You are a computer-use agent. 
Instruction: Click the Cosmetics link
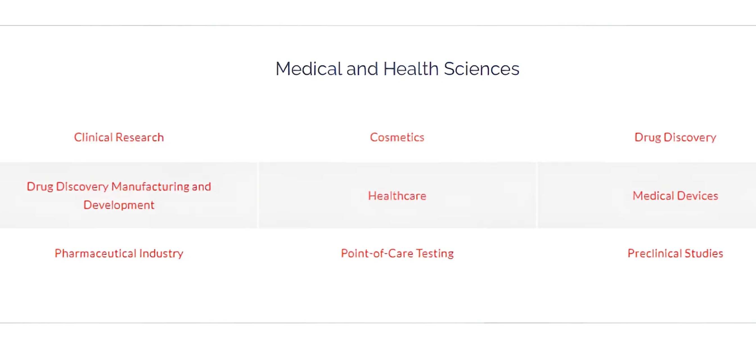[397, 137]
